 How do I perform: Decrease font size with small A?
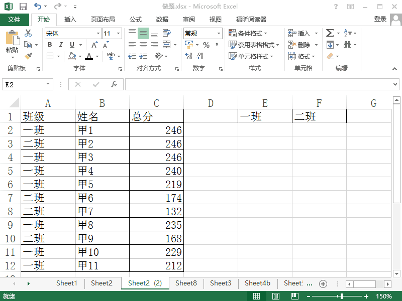point(106,45)
